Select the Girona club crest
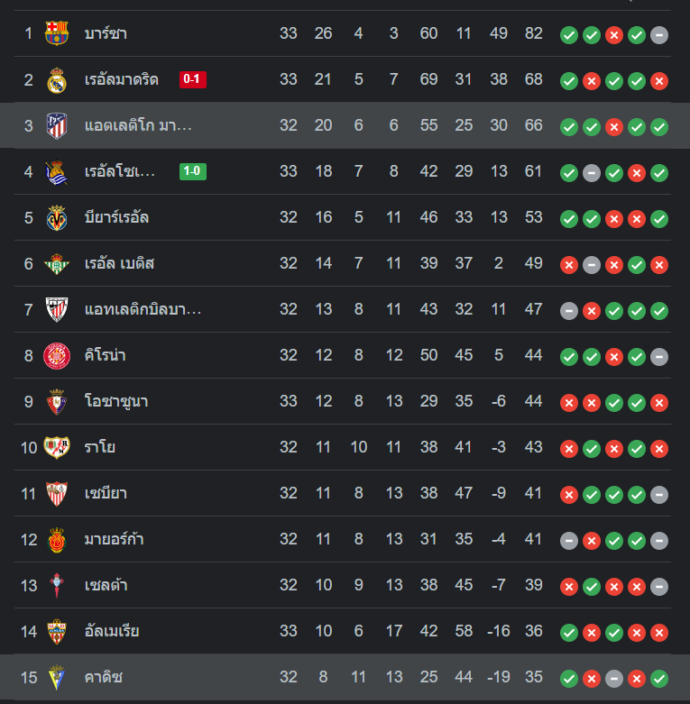This screenshot has width=690, height=704. click(x=57, y=356)
